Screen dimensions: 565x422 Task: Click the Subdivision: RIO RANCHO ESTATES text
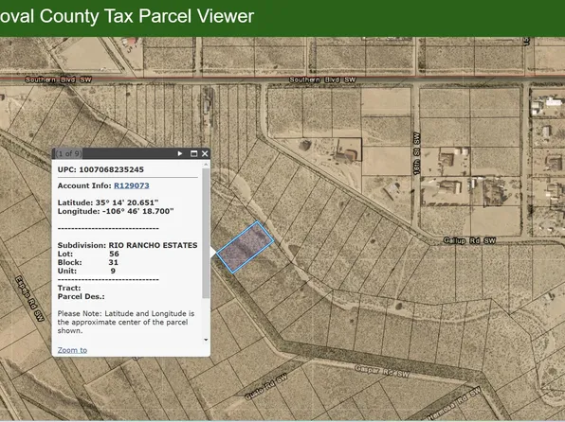[x=128, y=245]
